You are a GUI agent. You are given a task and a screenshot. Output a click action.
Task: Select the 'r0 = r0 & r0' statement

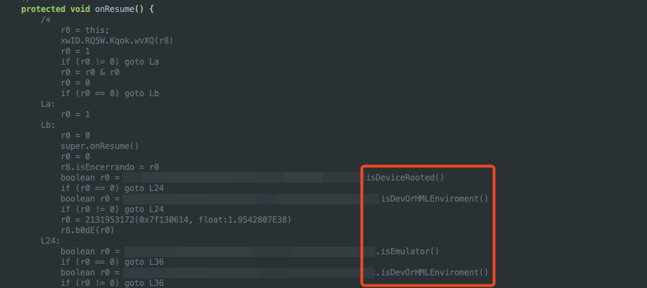[x=90, y=72]
